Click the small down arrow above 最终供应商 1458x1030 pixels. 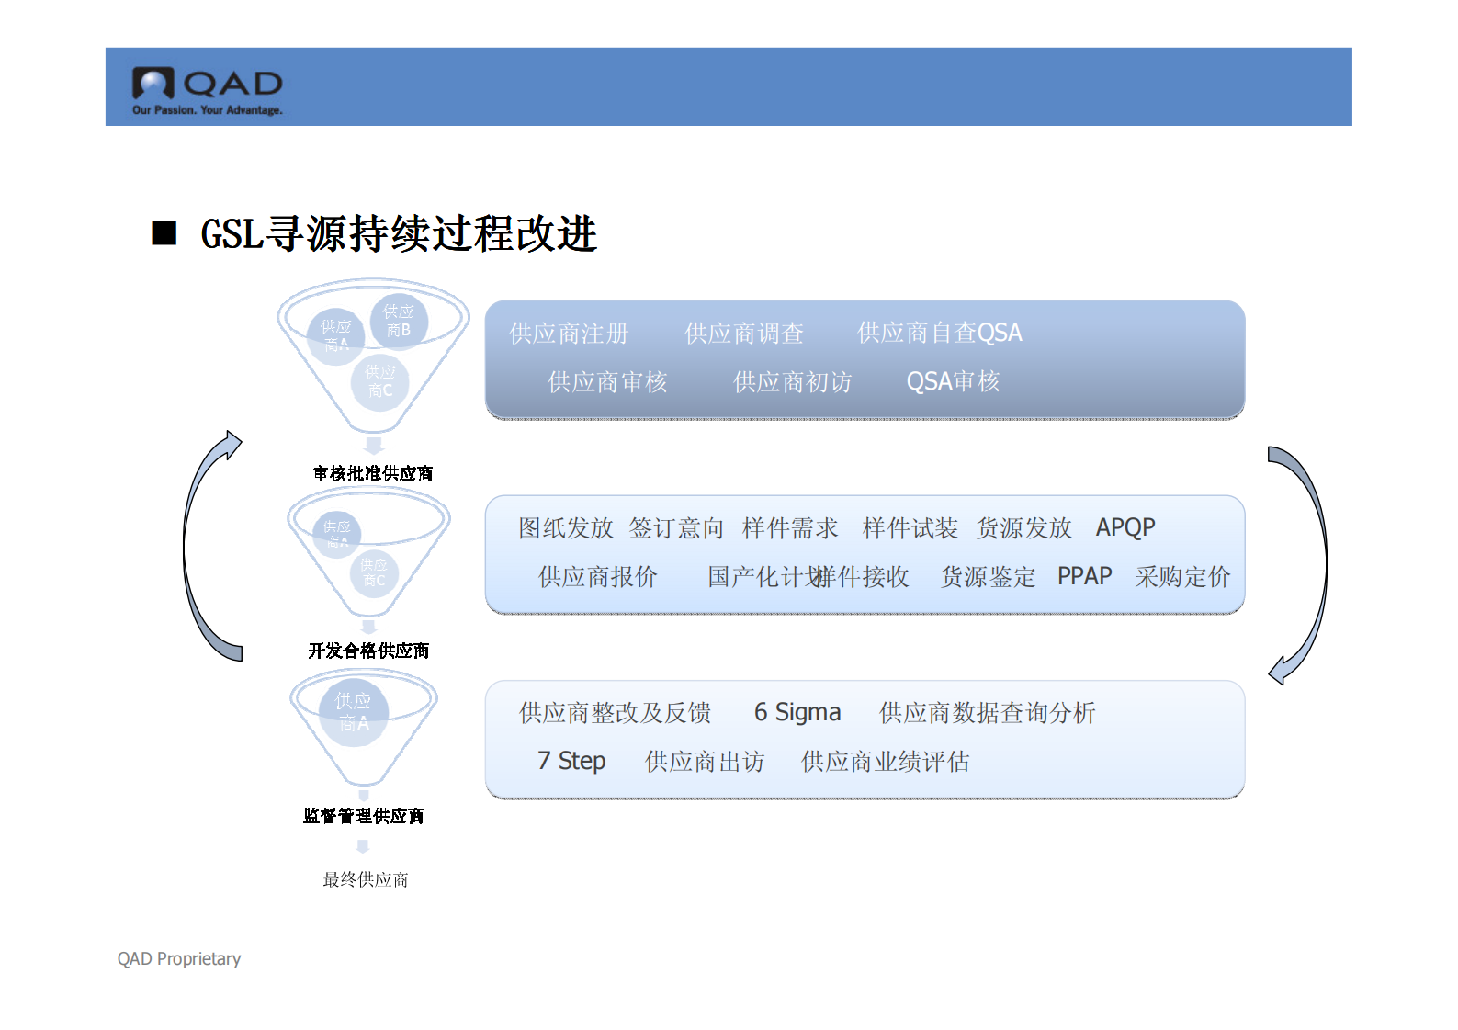[363, 846]
